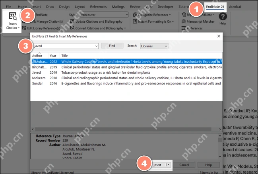Click the Manuscript Matcher icon
258x174 pixels.
pos(184,22)
